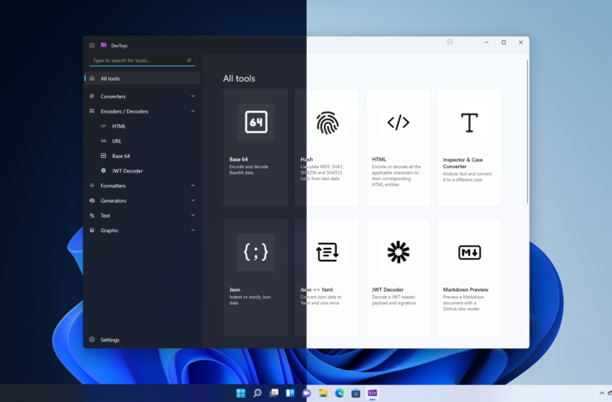This screenshot has height=402, width=612.
Task: Click the Json <> Yaml converter icon
Action: [327, 252]
